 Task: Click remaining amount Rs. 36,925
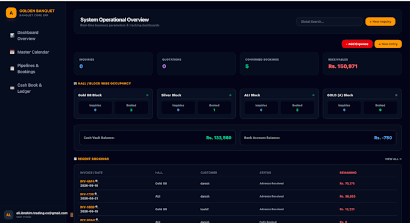pyautogui.click(x=347, y=196)
